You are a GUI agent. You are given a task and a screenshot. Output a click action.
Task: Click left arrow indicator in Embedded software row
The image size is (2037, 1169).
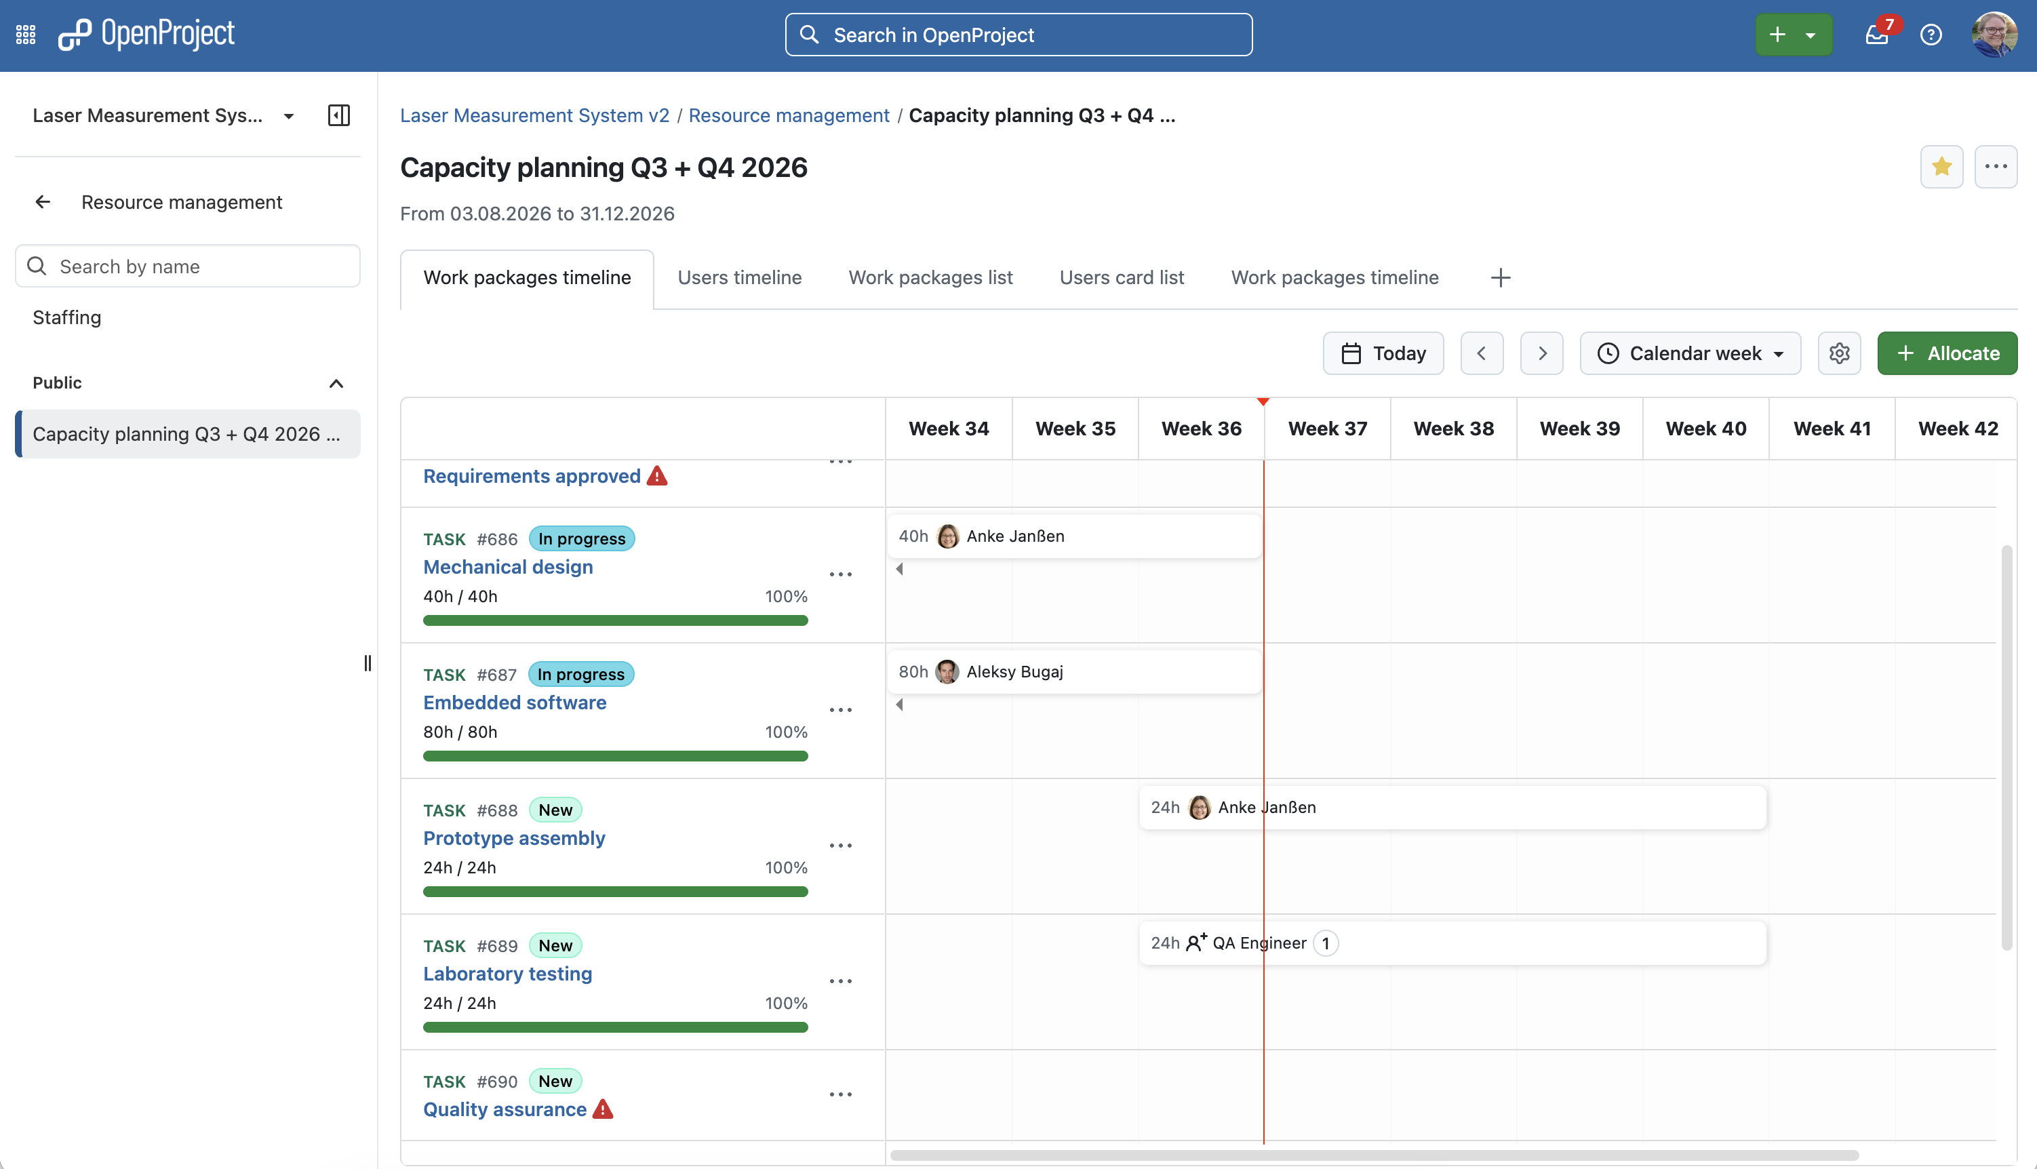click(x=899, y=705)
